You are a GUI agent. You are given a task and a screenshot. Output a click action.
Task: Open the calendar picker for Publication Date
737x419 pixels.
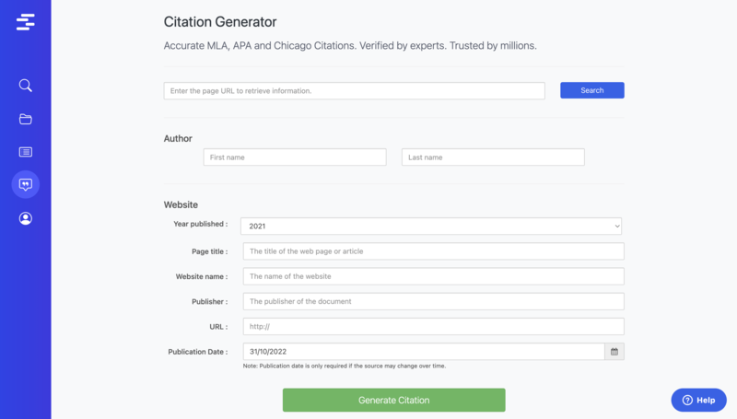pyautogui.click(x=614, y=352)
